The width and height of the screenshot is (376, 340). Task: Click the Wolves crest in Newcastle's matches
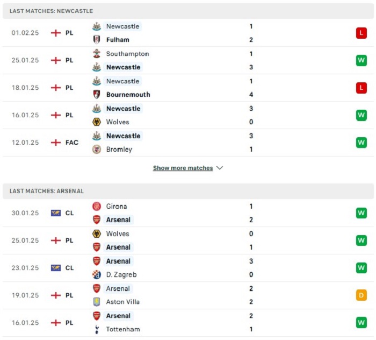click(x=97, y=122)
